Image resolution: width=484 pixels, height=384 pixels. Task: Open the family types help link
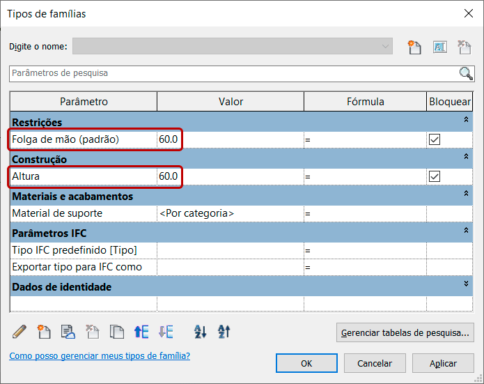pyautogui.click(x=100, y=356)
